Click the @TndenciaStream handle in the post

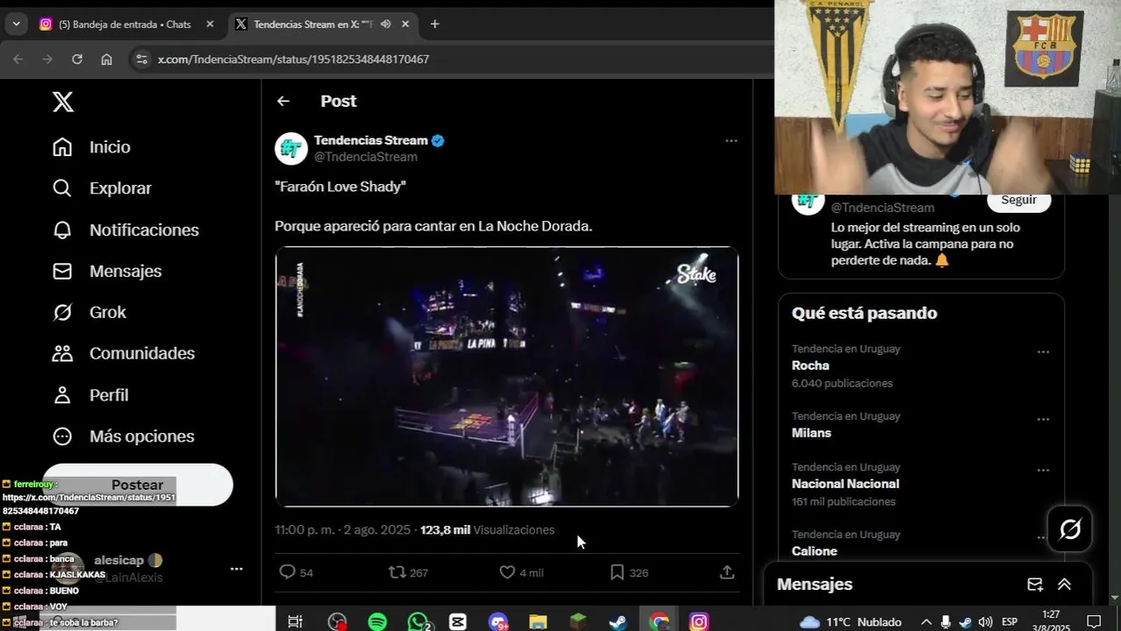(x=366, y=157)
